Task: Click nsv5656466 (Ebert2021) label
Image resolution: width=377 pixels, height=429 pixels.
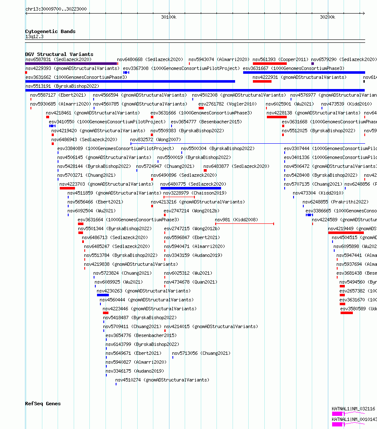Action: [95, 202]
